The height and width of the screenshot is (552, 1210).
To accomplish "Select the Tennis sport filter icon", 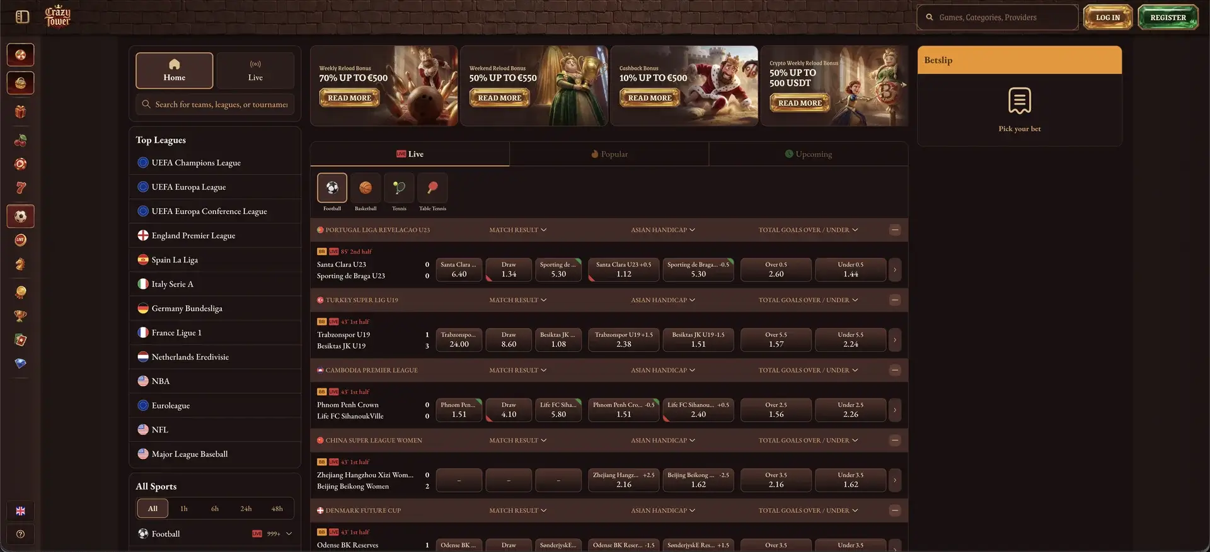I will 399,188.
